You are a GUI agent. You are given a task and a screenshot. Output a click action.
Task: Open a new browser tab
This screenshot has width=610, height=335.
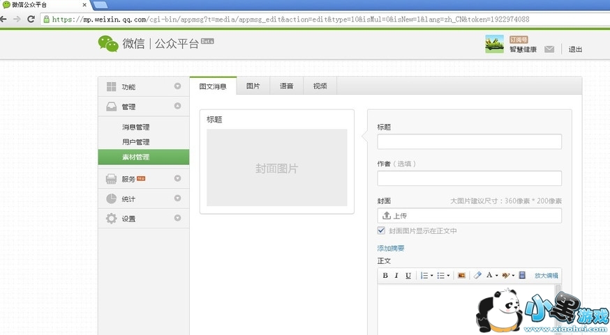point(101,5)
